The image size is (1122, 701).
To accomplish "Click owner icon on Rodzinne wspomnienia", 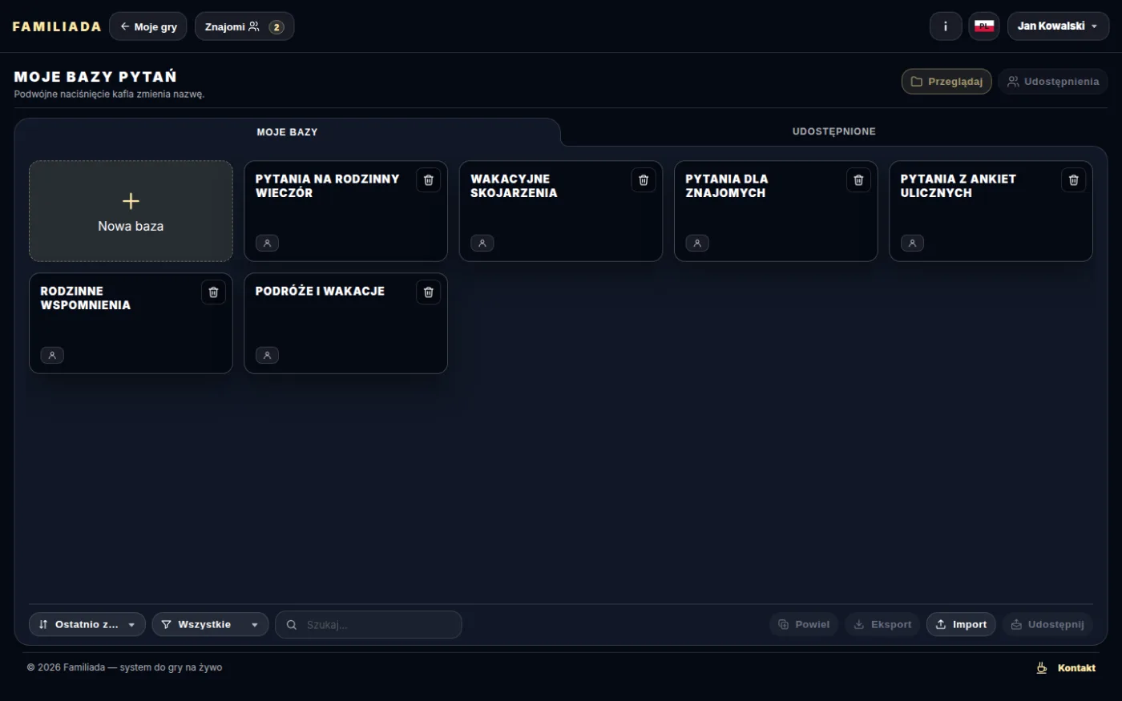I will point(52,355).
